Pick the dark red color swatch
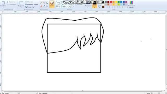167x94 pixels. 108,2
